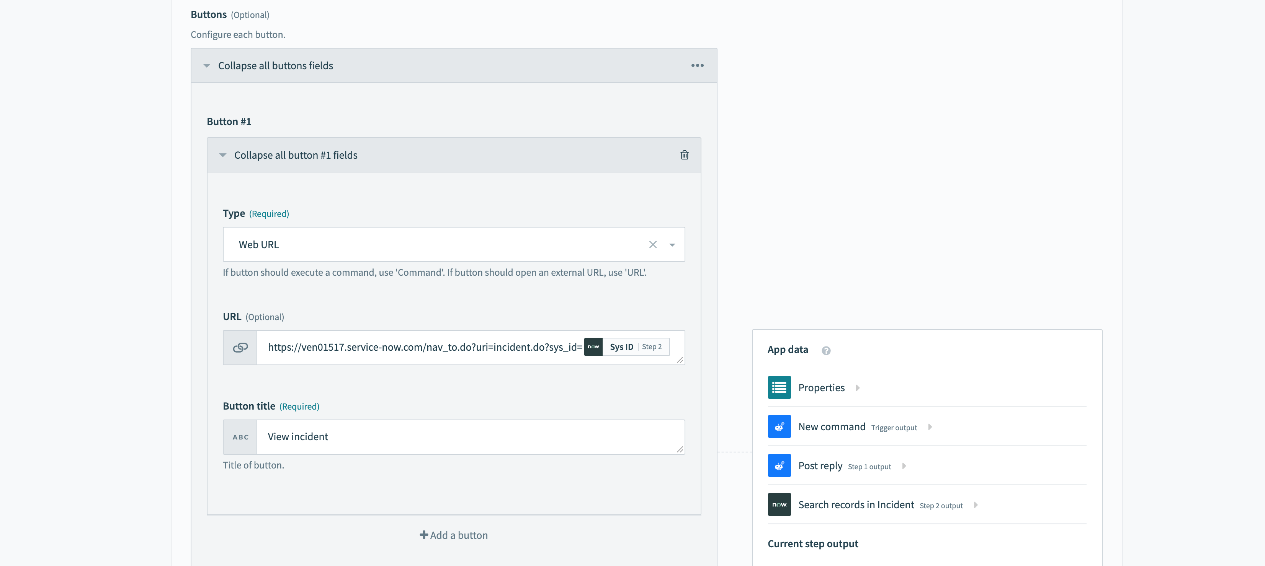1265x566 pixels.
Task: Select the Web URL type field
Action: (x=454, y=244)
